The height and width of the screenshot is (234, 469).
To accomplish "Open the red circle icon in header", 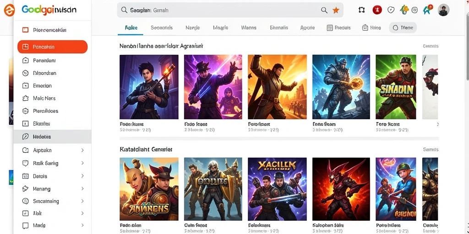I will click(x=377, y=10).
